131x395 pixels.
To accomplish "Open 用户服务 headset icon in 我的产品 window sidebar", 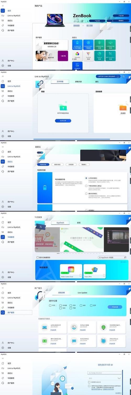I will (3, 30).
